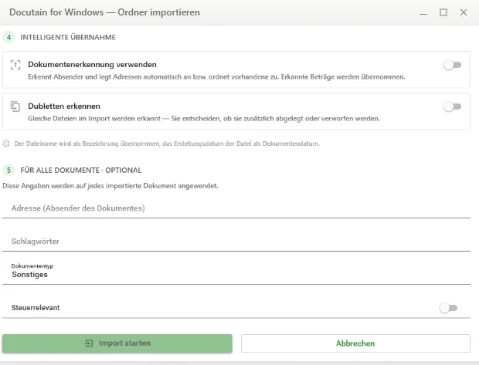
Task: Click the Dokumentenerkennung verwenden title text
Action: point(92,64)
